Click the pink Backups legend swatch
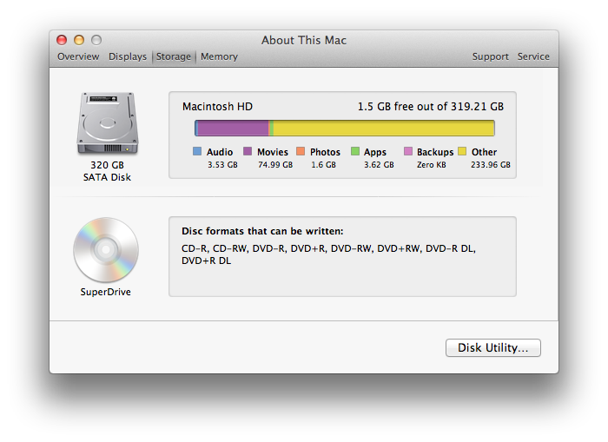The height and width of the screenshot is (442, 608). [x=407, y=152]
